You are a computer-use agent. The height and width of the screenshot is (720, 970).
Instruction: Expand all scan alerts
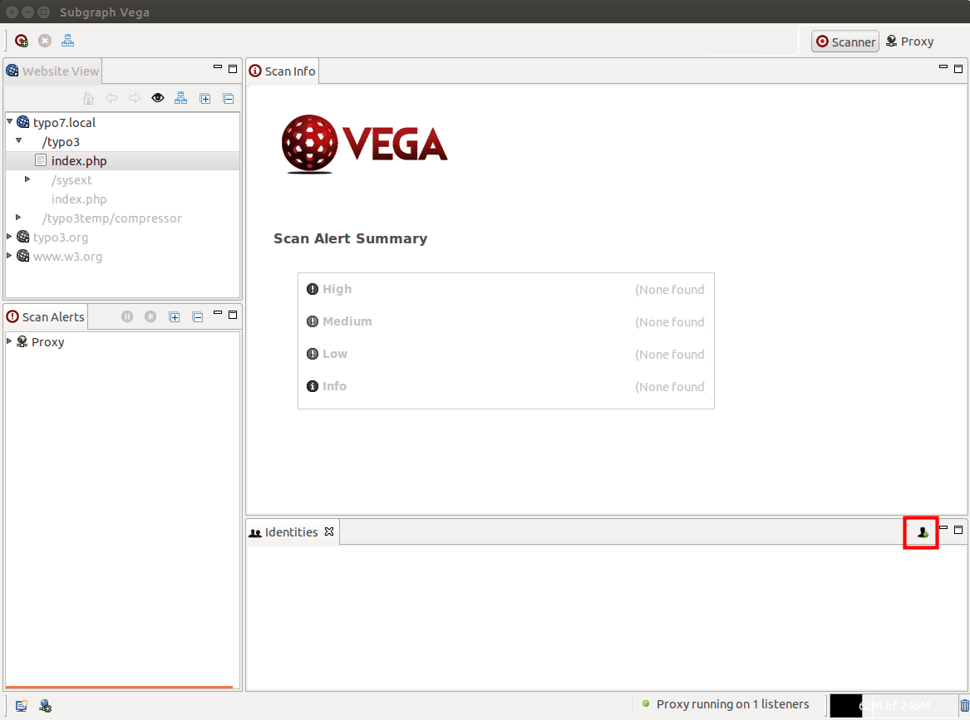175,317
